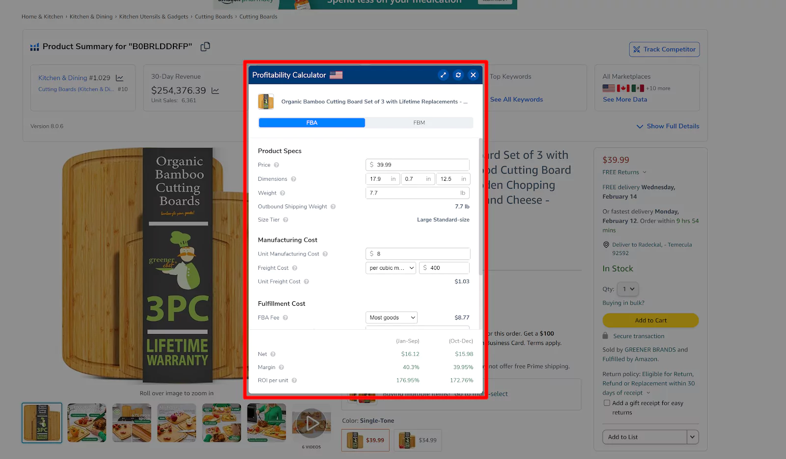The image size is (786, 459).
Task: Expand Show Full Details
Action: (668, 126)
